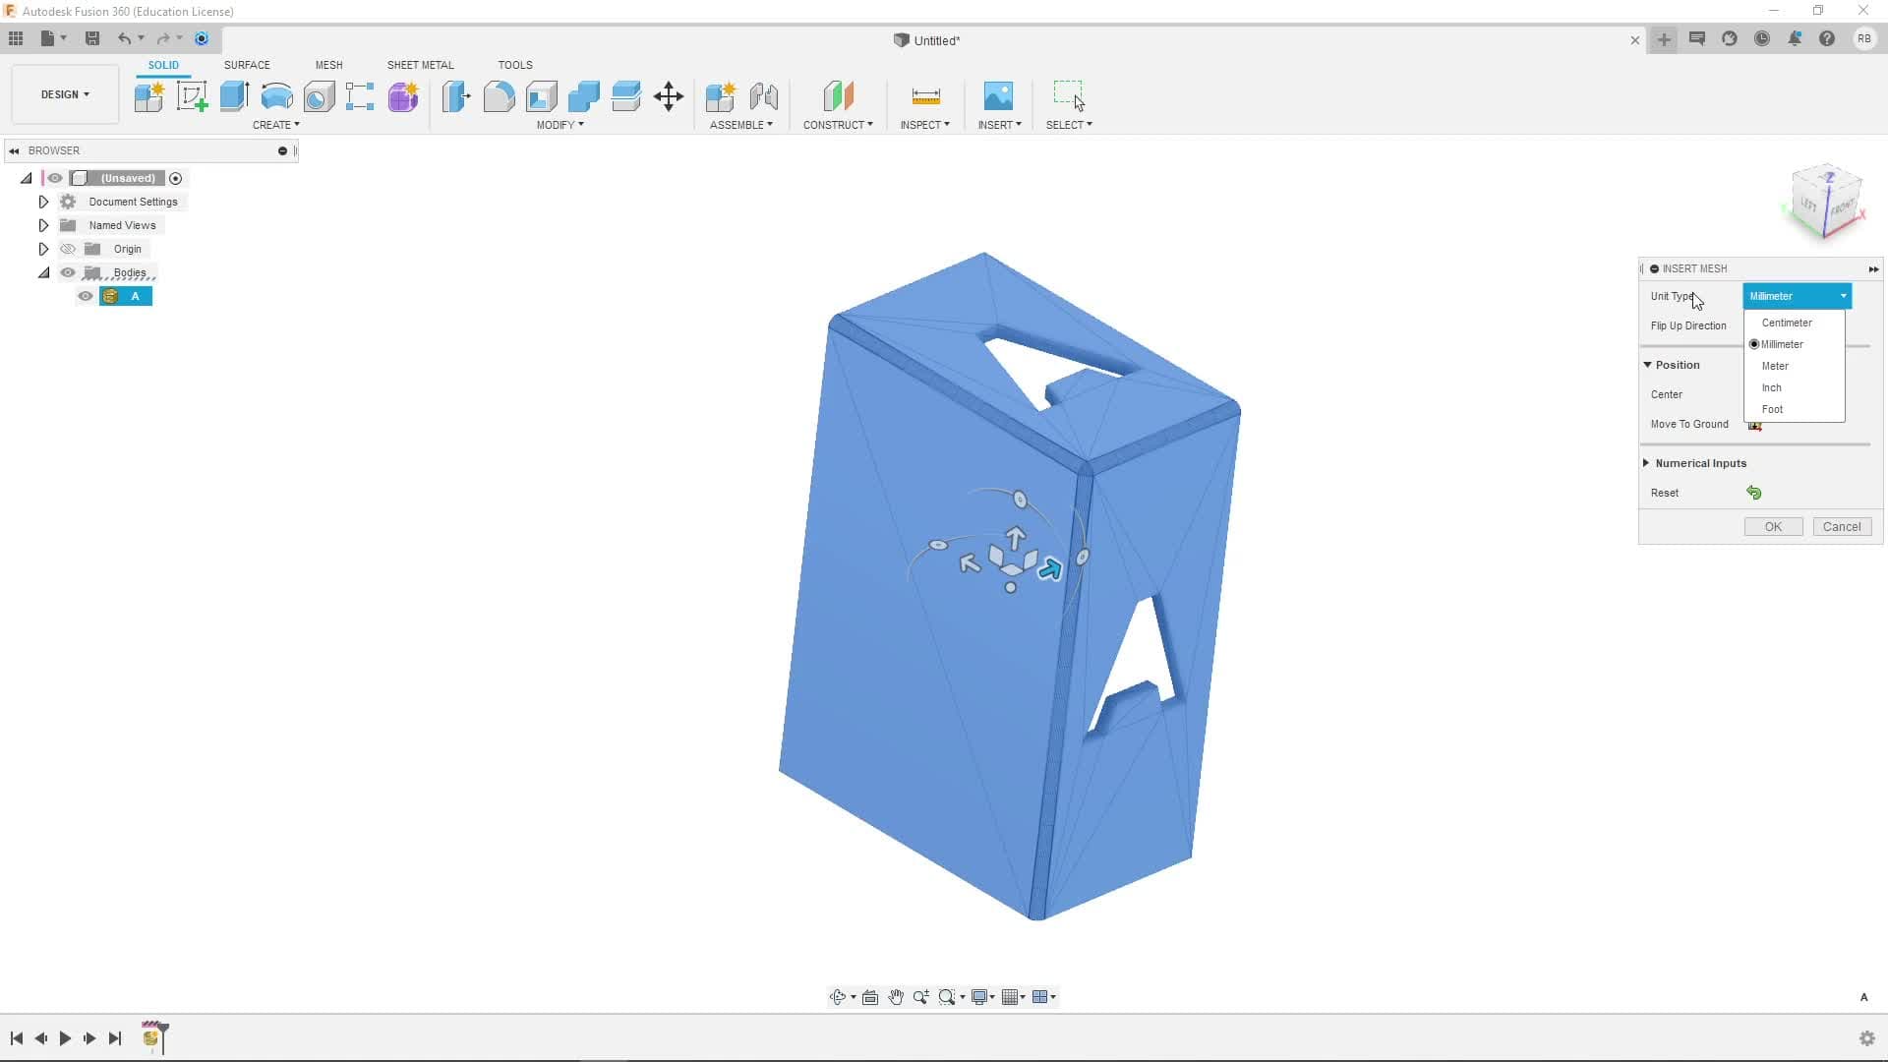Open the data panel grid icon
The image size is (1888, 1062).
pyautogui.click(x=16, y=38)
